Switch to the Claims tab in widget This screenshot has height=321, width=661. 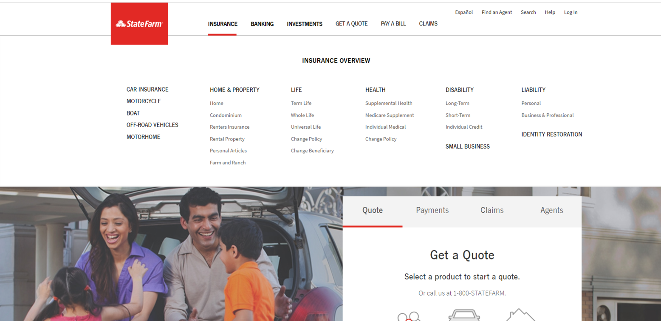[x=492, y=210]
